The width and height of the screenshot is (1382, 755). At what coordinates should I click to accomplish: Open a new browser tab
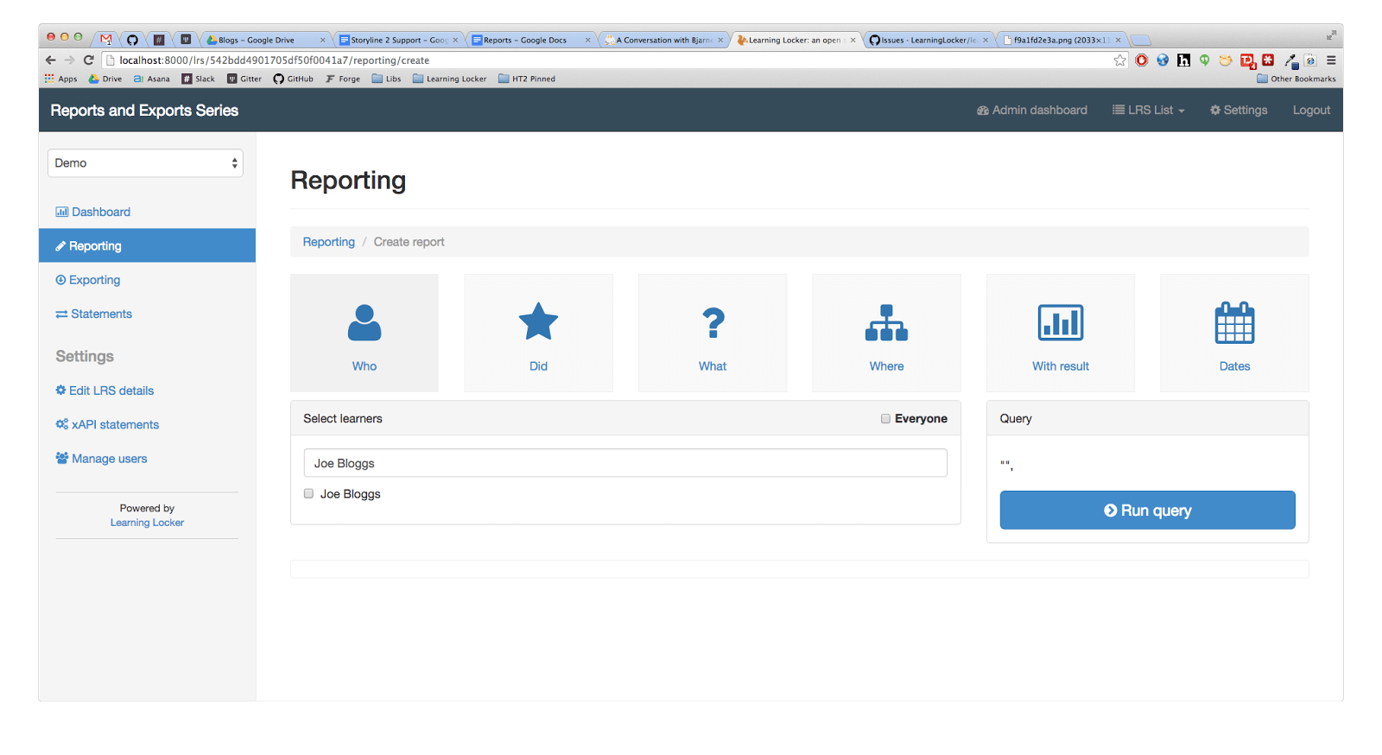1141,40
